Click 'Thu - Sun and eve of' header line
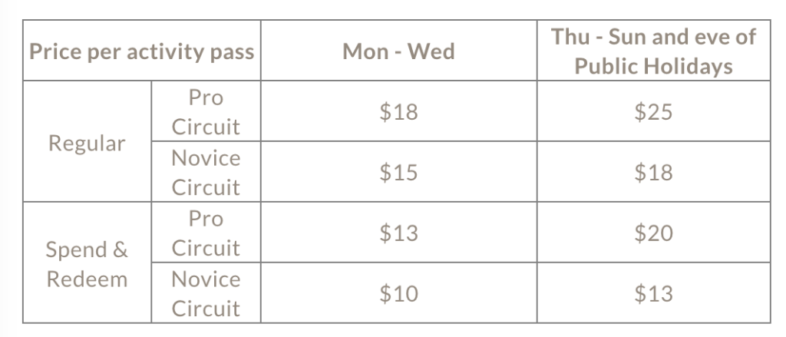Viewport: 786px width, 337px height. tap(653, 37)
